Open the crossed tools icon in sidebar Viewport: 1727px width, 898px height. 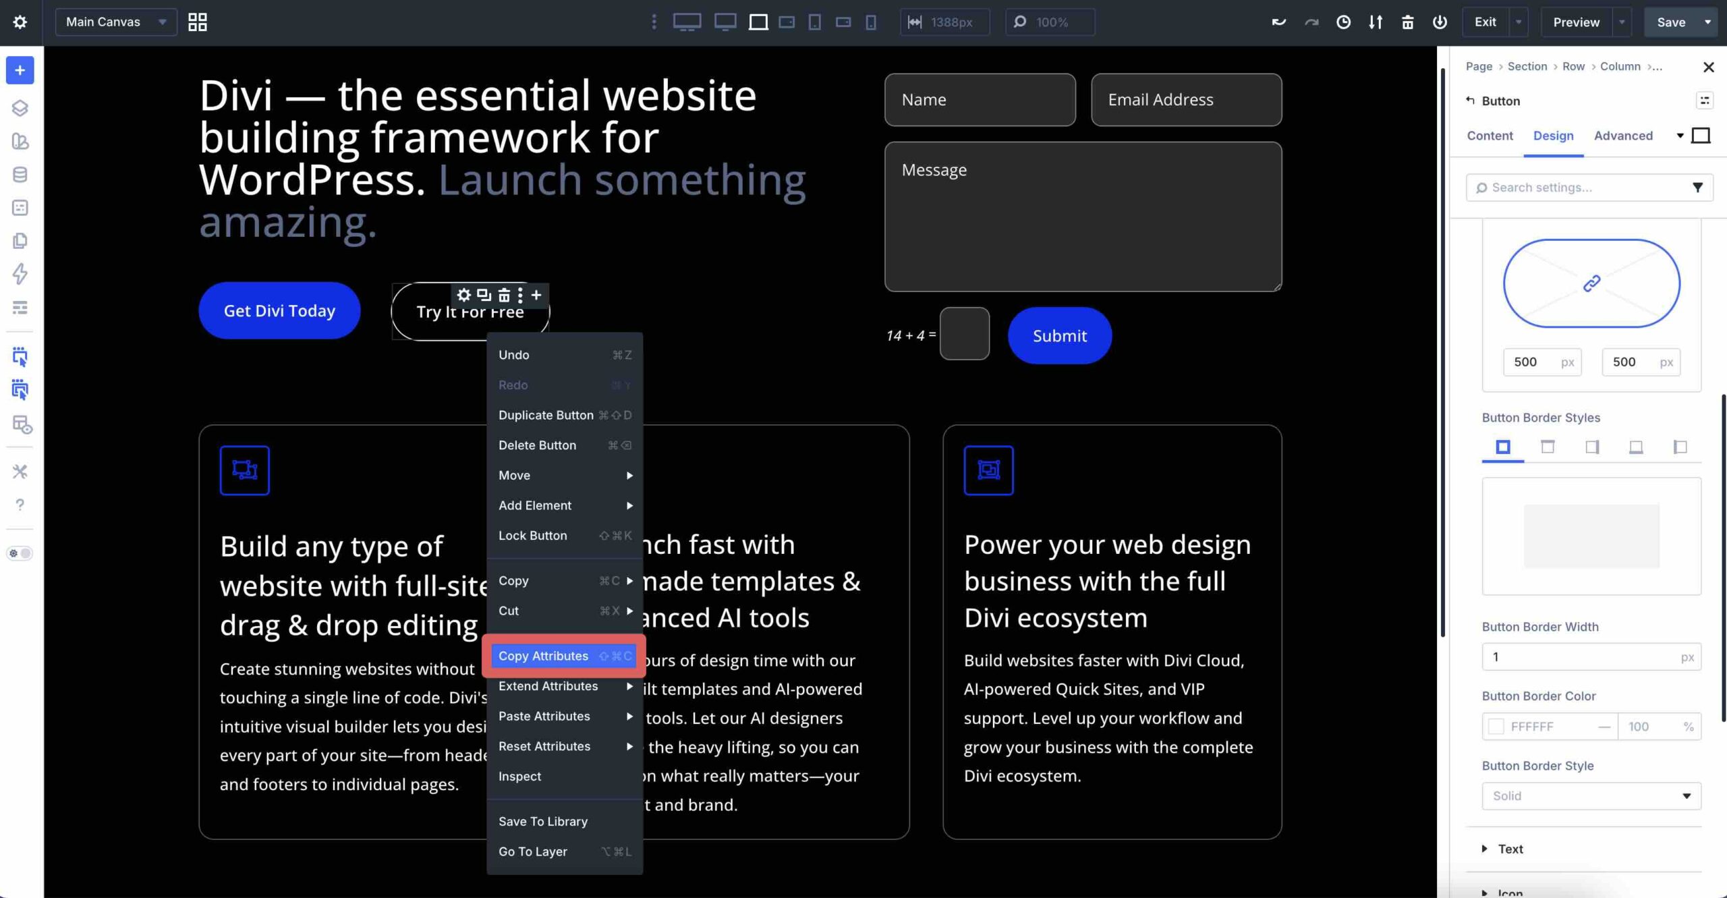point(20,472)
